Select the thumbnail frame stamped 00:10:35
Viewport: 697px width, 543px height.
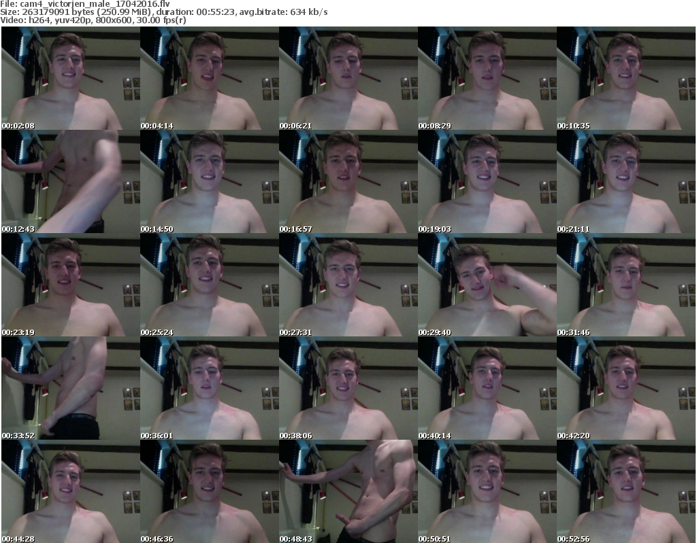[626, 78]
